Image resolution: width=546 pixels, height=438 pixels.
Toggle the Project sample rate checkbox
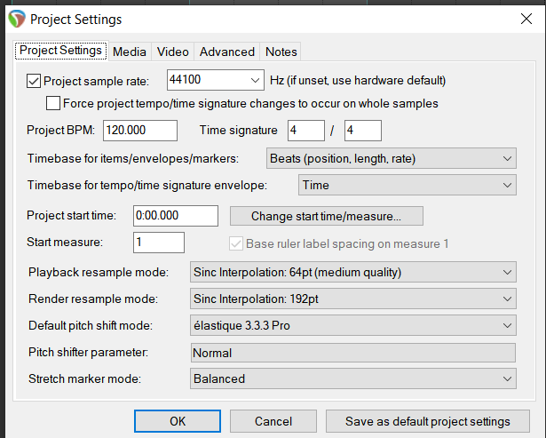pos(35,81)
